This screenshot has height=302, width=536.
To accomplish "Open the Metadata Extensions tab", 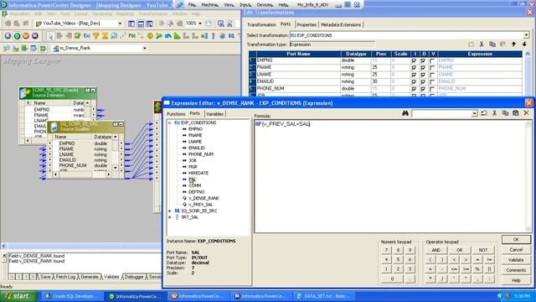I will click(341, 24).
